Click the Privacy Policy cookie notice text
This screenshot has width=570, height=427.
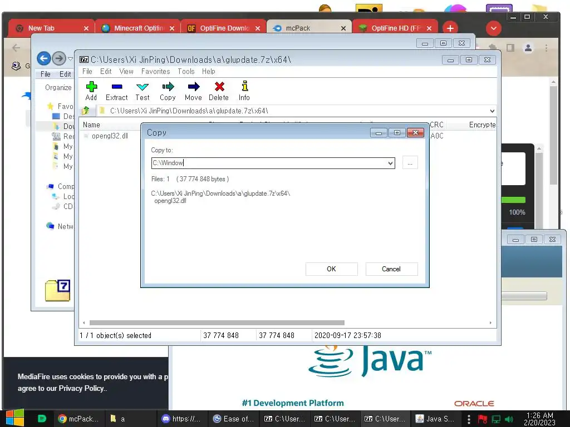(82, 388)
